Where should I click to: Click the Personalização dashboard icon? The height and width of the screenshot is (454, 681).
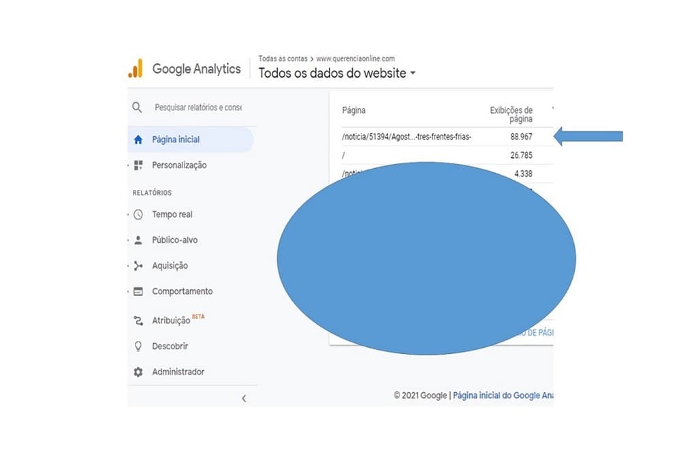coord(138,165)
